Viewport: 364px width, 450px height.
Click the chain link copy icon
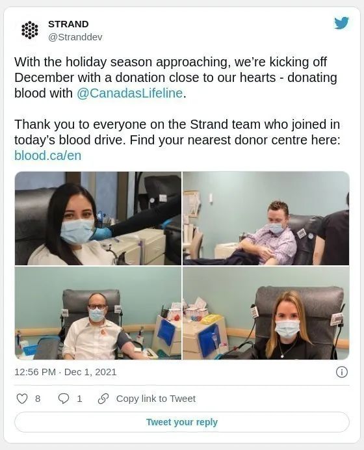pyautogui.click(x=103, y=399)
